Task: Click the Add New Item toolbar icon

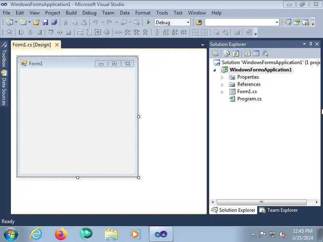Action: [x=23, y=22]
